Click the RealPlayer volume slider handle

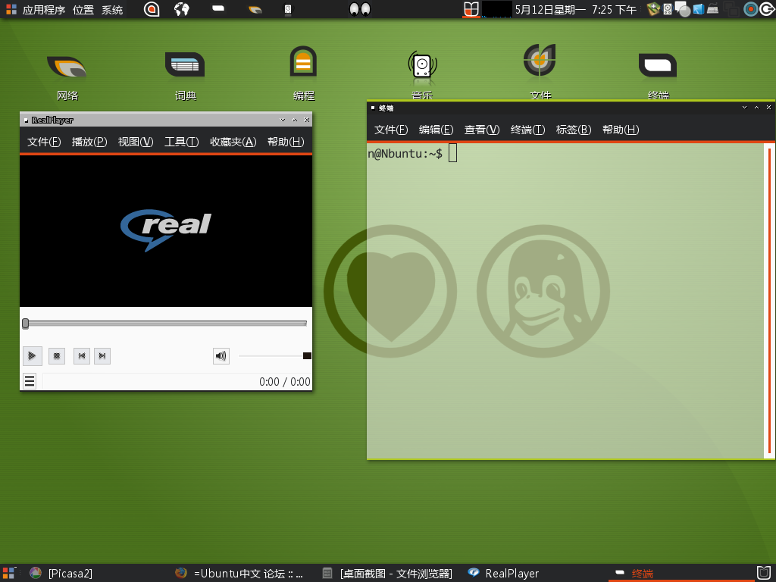click(307, 356)
